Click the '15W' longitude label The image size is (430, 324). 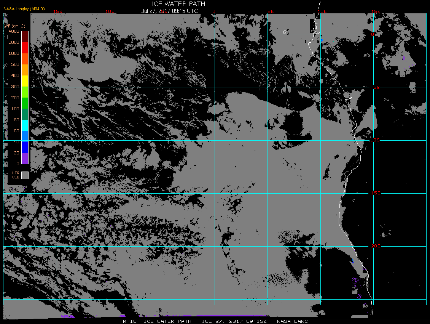pyautogui.click(x=57, y=11)
